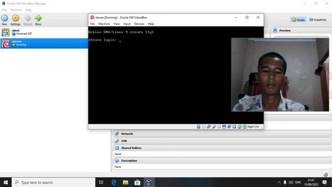Viewport: 332px width, 187px height.
Task: Click the Right Ctrl host key label
Action: coord(253,127)
